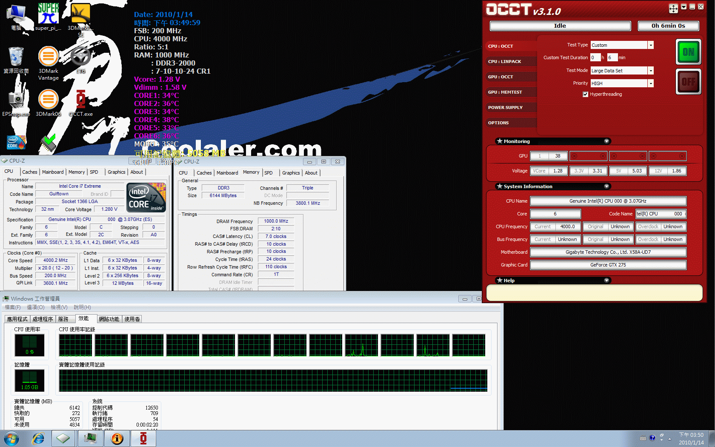Open the chip icon with green checkmark
This screenshot has width=715, height=447.
coord(48,143)
